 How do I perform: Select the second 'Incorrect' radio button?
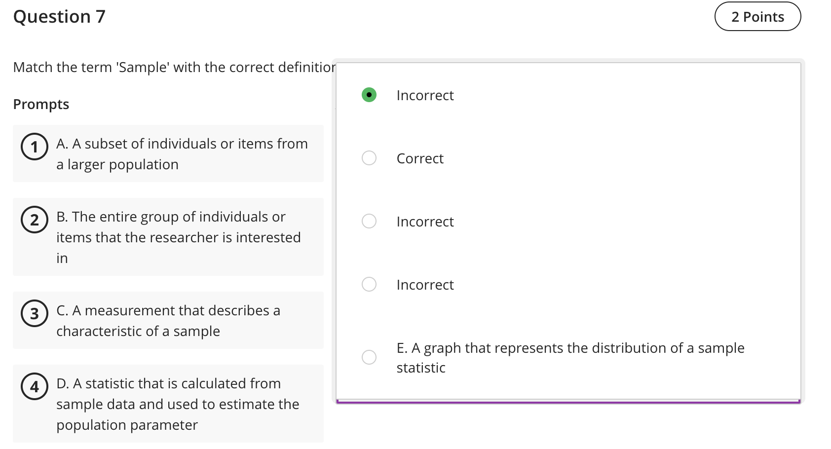click(x=369, y=221)
